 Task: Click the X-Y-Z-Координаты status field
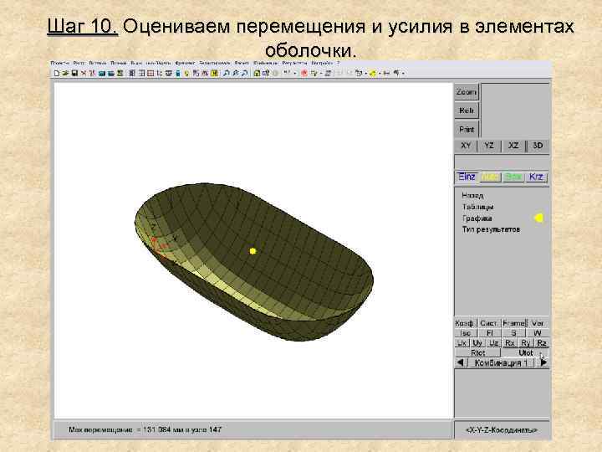click(x=502, y=430)
